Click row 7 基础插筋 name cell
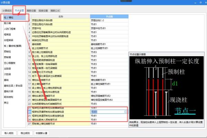 coord(61,44)
